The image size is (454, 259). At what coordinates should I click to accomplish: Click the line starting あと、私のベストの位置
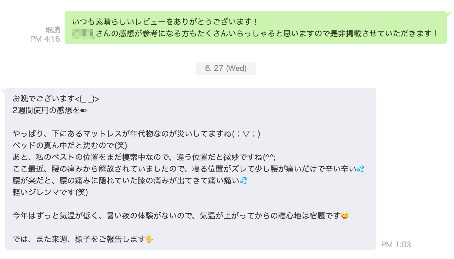pos(144,157)
